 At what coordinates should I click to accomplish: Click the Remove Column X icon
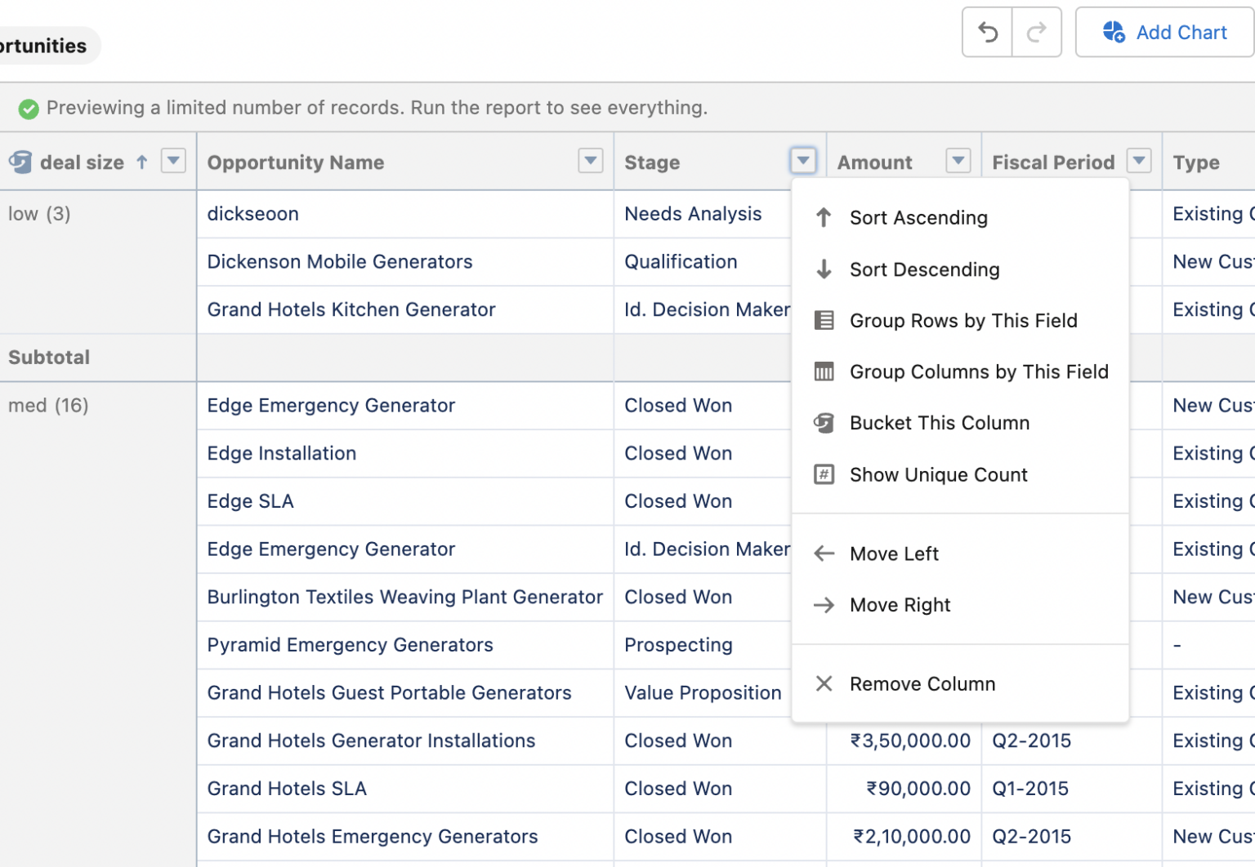pyautogui.click(x=824, y=683)
